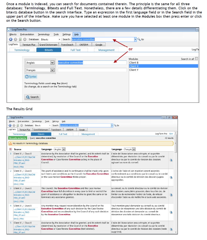The height and width of the screenshot is (240, 207).
Task: Open the Français Language dropdown above results
Action: (x=134, y=149)
